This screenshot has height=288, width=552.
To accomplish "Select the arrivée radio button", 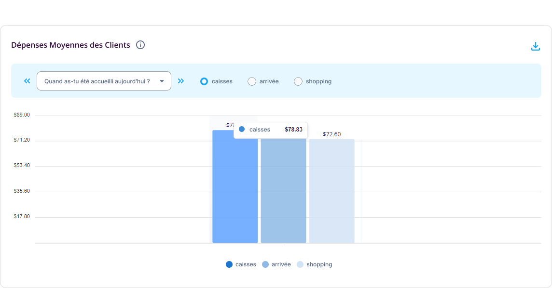I will pos(252,81).
